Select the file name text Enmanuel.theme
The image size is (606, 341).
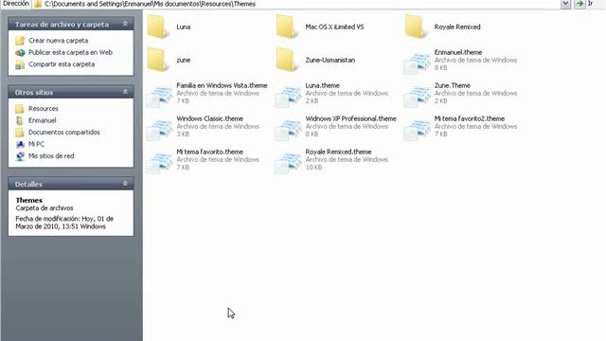[x=458, y=52]
